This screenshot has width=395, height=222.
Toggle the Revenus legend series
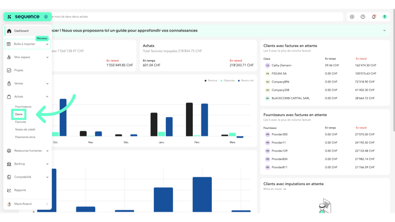[x=211, y=80]
